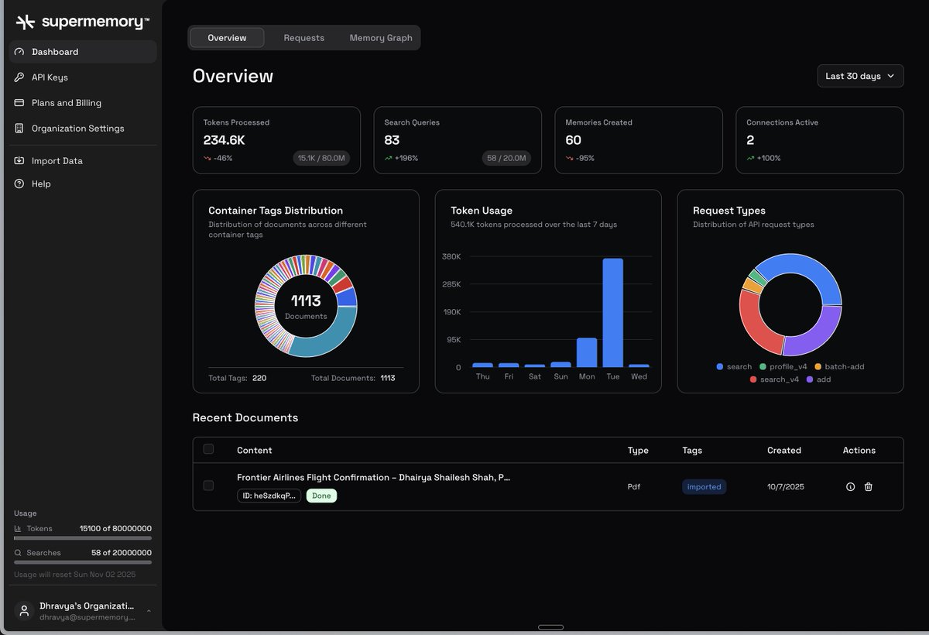Click the 15.1K / 80.0M quota badge

(321, 158)
